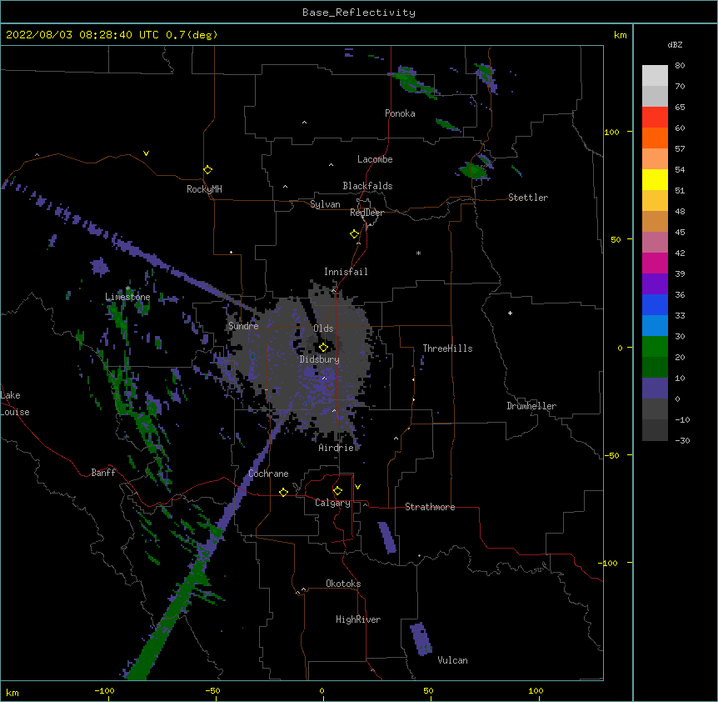Select the yellow diamond marker south of RedDeer

[355, 234]
